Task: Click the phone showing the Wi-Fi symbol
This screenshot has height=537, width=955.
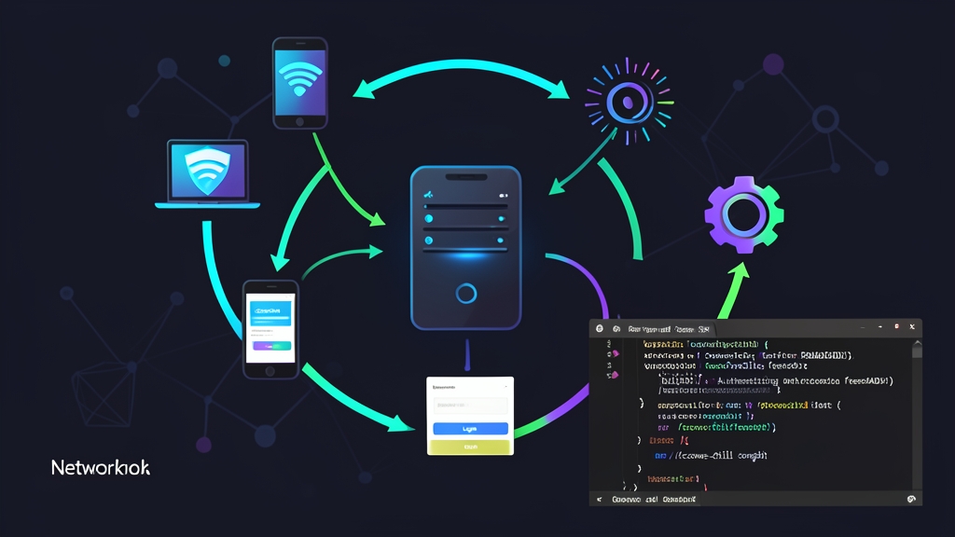Action: (x=299, y=83)
